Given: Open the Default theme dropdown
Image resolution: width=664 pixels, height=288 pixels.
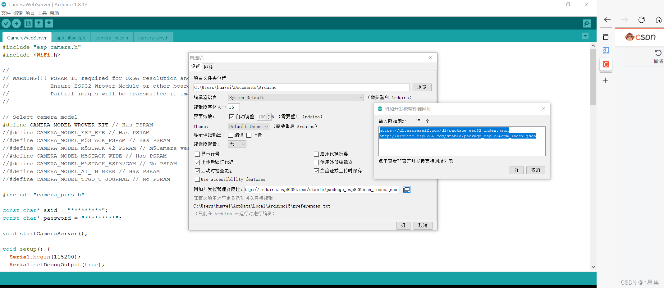Looking at the screenshot, I should (x=249, y=126).
